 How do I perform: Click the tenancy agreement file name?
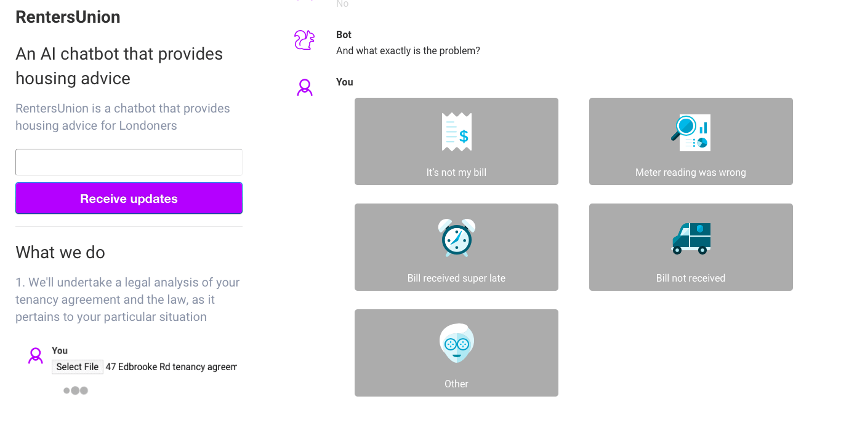(171, 367)
